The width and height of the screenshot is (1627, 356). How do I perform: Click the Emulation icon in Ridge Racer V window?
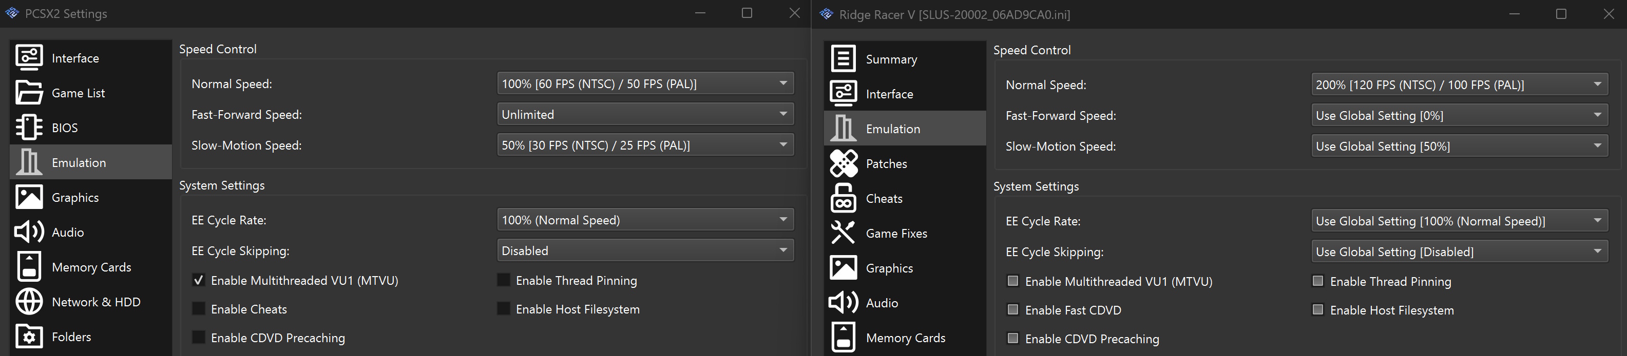(843, 129)
